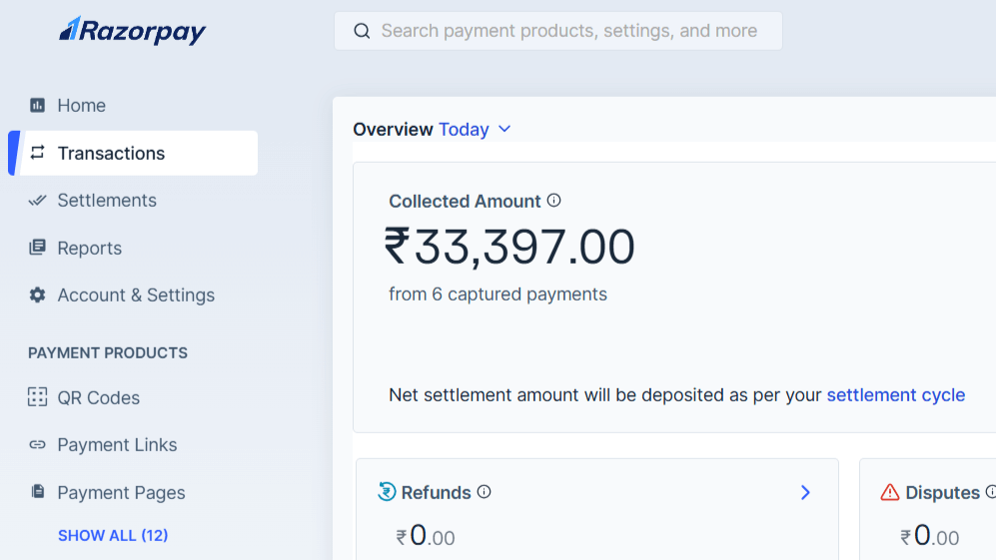The width and height of the screenshot is (996, 560).
Task: Click the Payment Pages file icon
Action: tap(38, 491)
